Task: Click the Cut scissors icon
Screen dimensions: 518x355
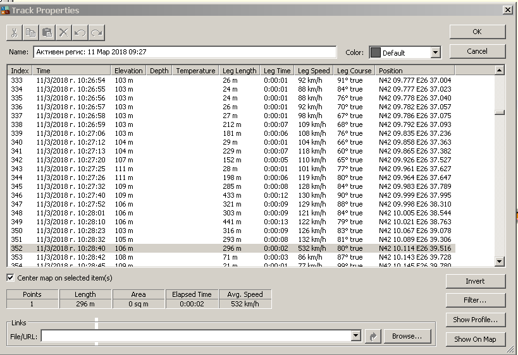Action: point(15,33)
